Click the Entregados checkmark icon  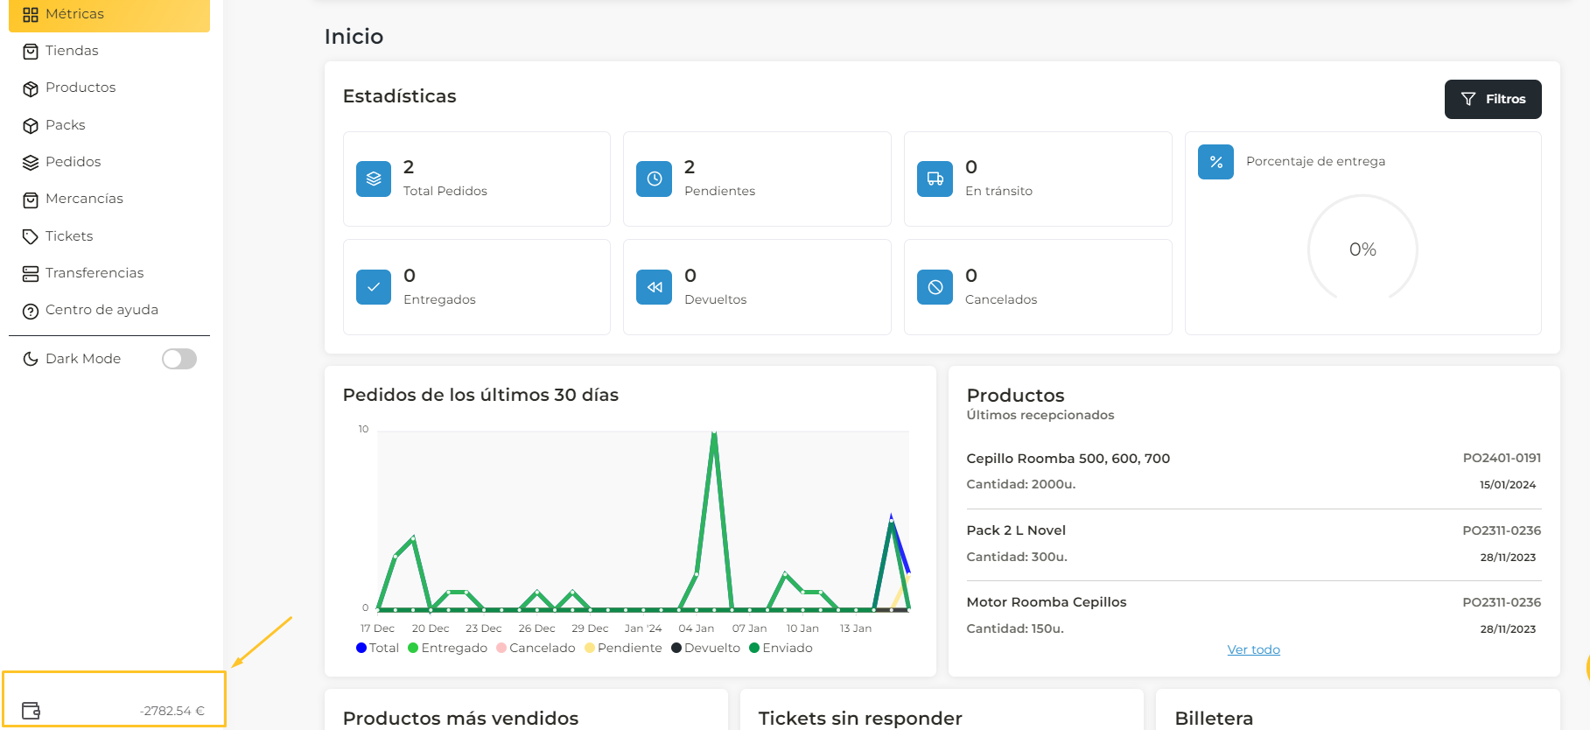[x=374, y=287]
